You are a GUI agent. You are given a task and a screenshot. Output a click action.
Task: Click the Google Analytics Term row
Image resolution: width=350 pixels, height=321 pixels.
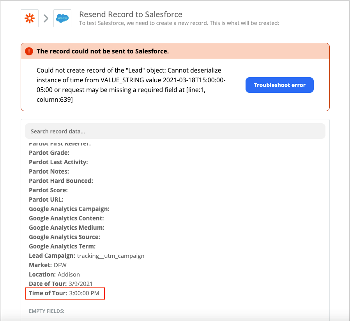(x=62, y=247)
